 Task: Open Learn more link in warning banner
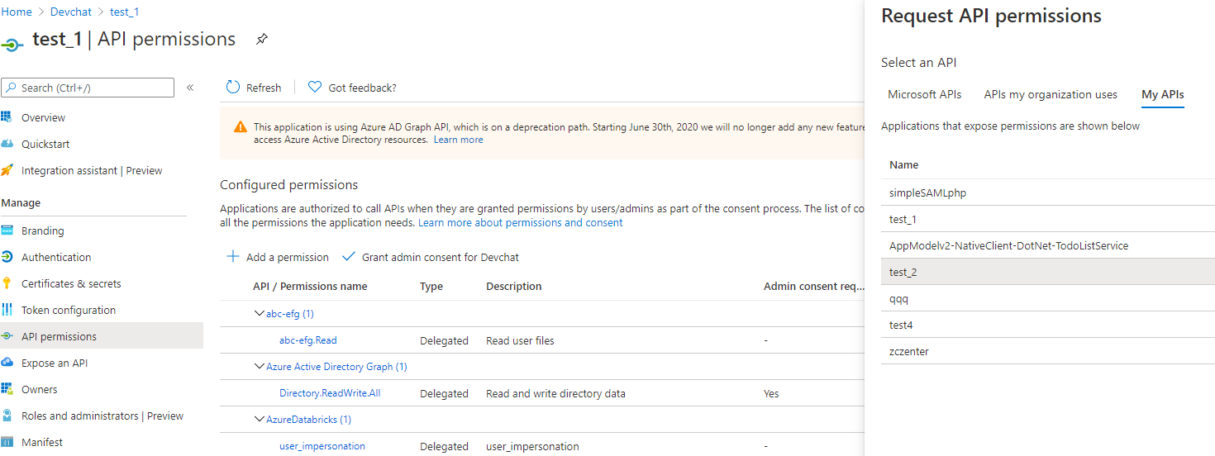coord(459,140)
